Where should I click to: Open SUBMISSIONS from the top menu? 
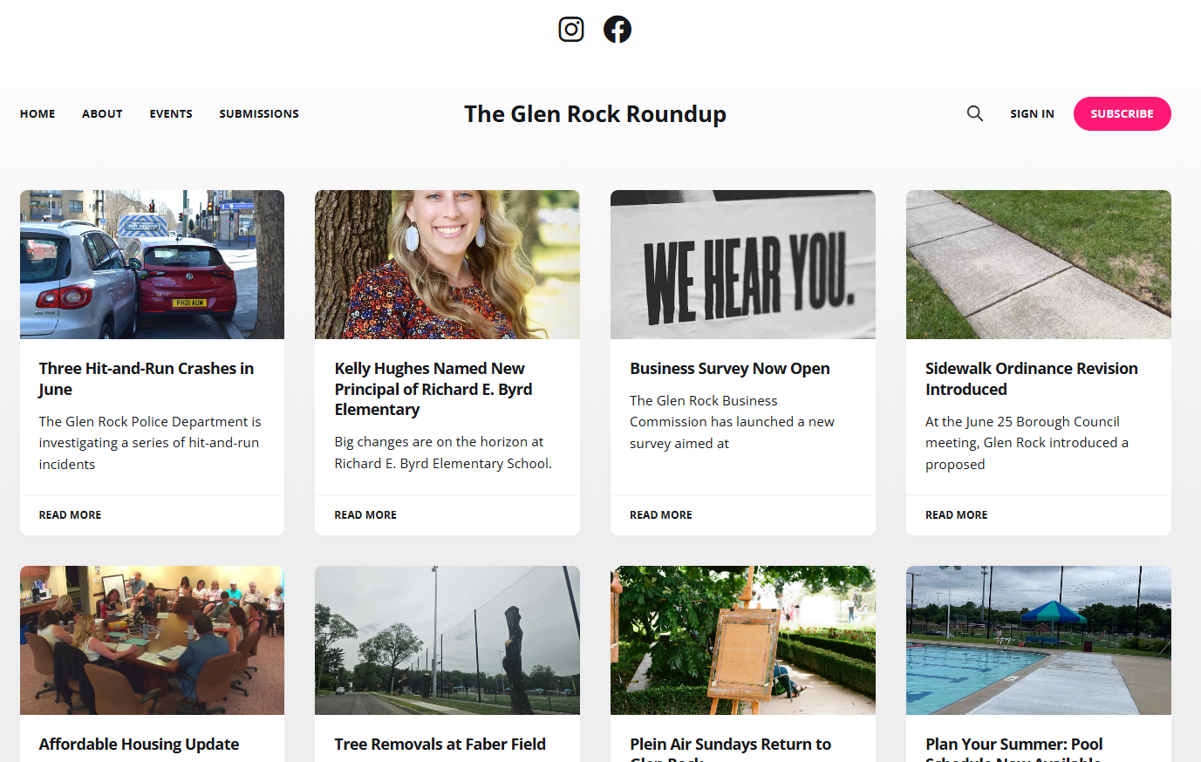pyautogui.click(x=259, y=113)
